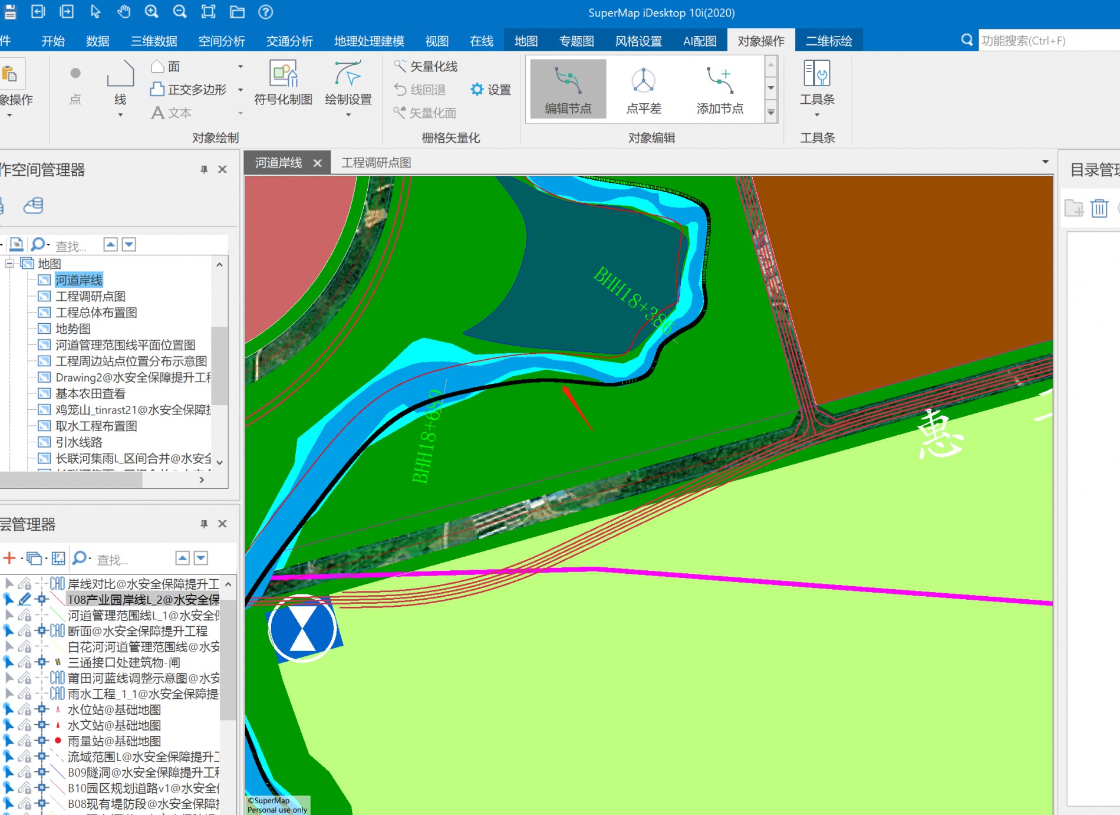This screenshot has height=815, width=1120.
Task: Activate the 编辑节点 edit node tool
Action: click(x=568, y=89)
